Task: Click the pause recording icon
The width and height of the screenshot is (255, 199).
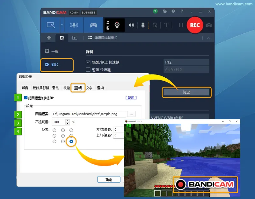Action: click(181, 25)
